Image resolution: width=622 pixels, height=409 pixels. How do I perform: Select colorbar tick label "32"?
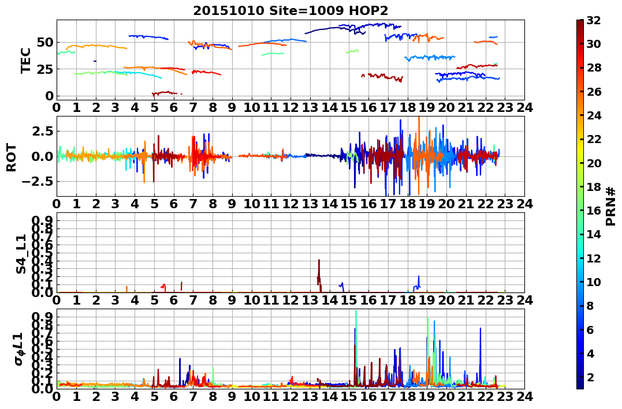pos(594,20)
